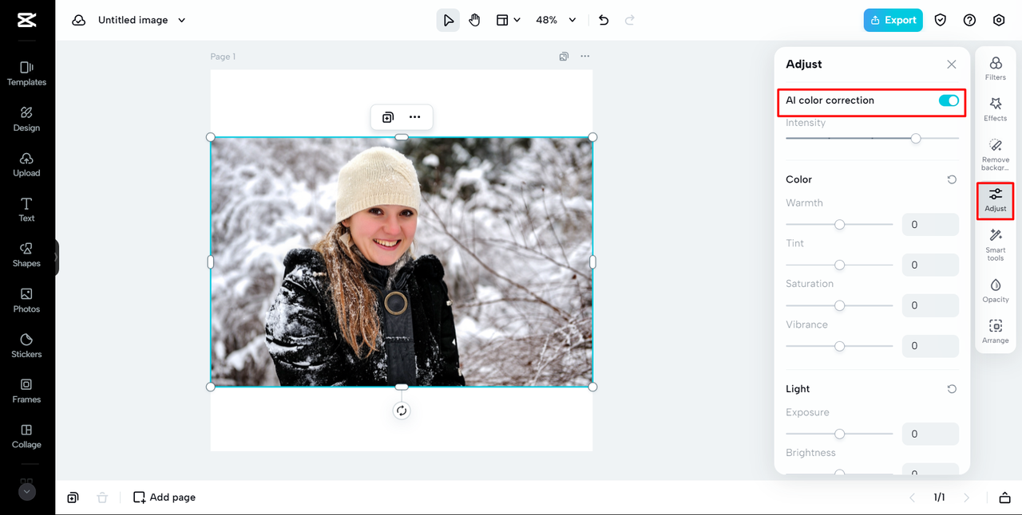This screenshot has height=515, width=1022.
Task: Click the Exposure slider
Action: [x=839, y=434]
